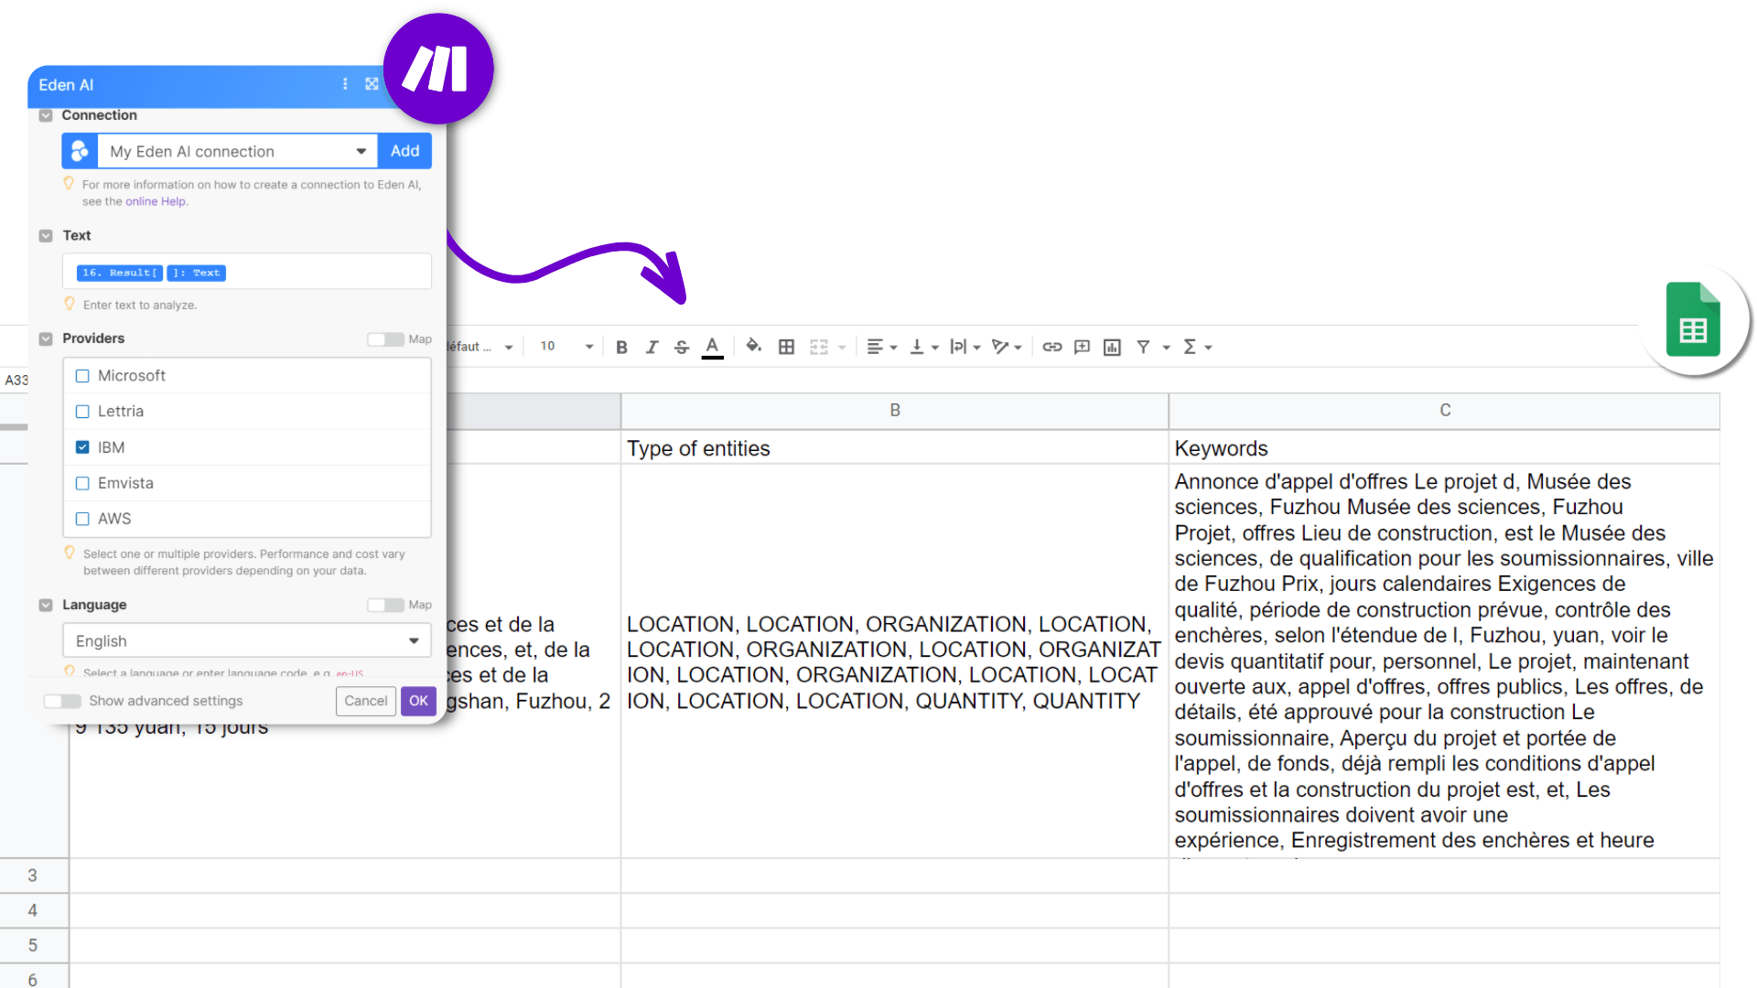Image resolution: width=1757 pixels, height=988 pixels.
Task: Select column B header in the spreadsheet
Action: 894,411
